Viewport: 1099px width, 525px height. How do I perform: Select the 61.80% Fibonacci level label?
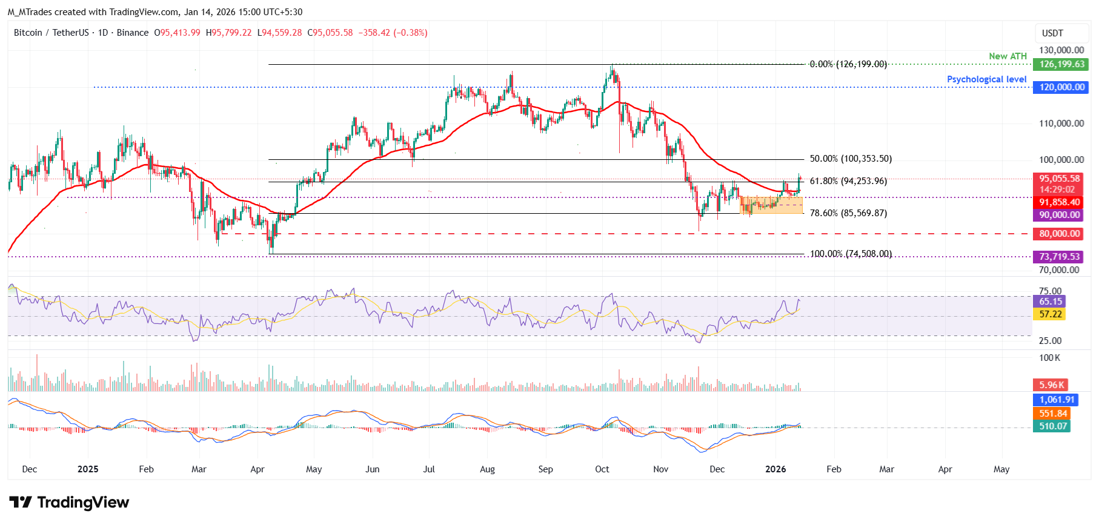(848, 181)
